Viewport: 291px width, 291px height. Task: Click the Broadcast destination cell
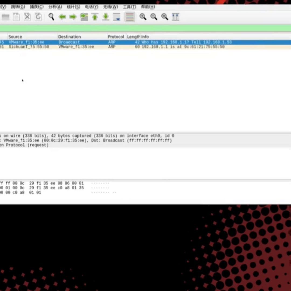point(69,42)
